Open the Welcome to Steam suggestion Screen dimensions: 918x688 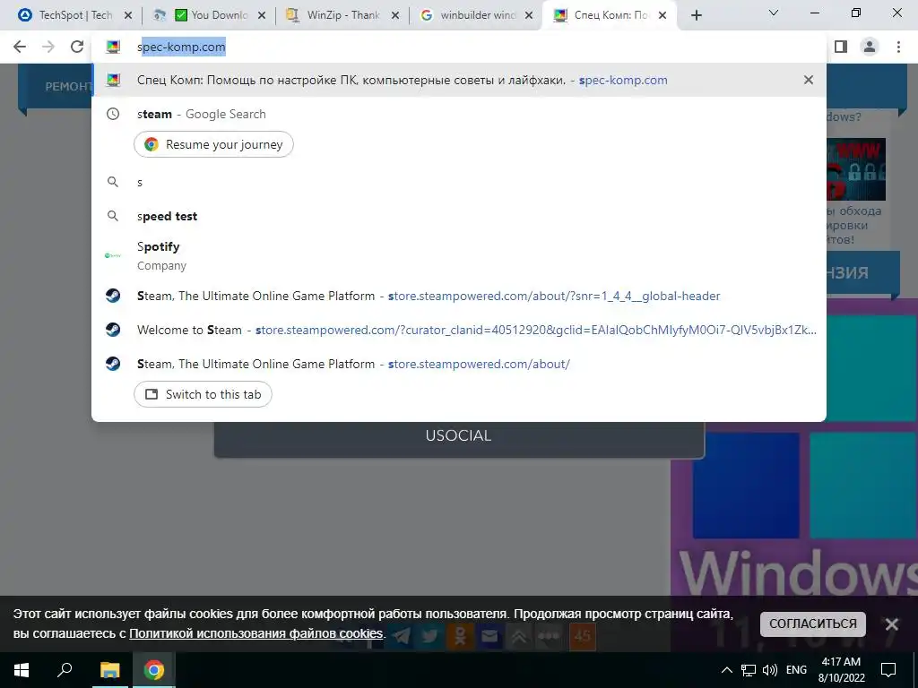[x=458, y=330]
